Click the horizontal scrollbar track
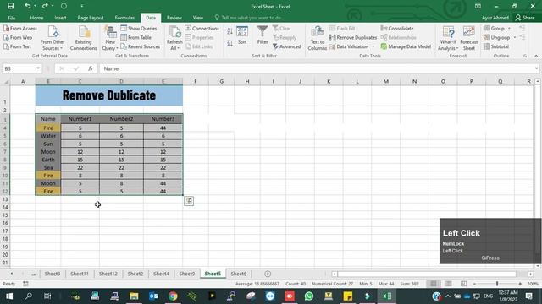Viewport: 542px width, 304px height. pyautogui.click(x=427, y=274)
